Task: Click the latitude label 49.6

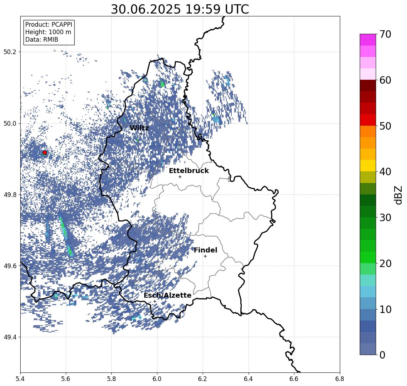Action: point(10,266)
